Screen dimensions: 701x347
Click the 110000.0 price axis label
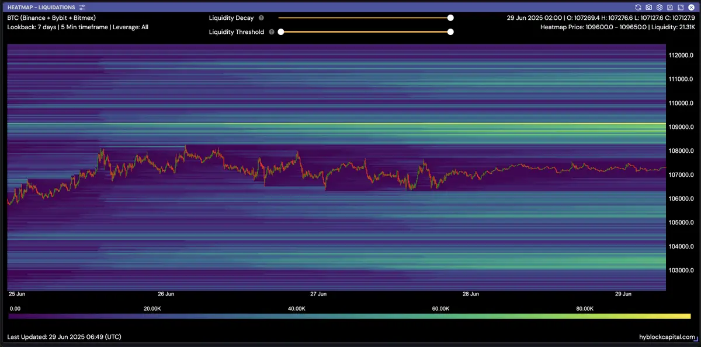pos(682,103)
